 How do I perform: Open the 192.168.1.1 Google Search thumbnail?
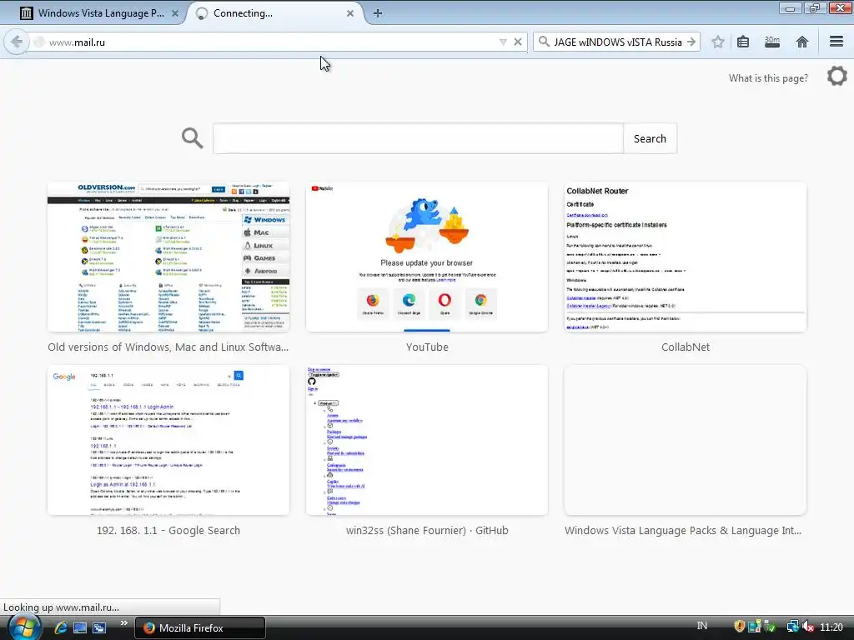168,440
